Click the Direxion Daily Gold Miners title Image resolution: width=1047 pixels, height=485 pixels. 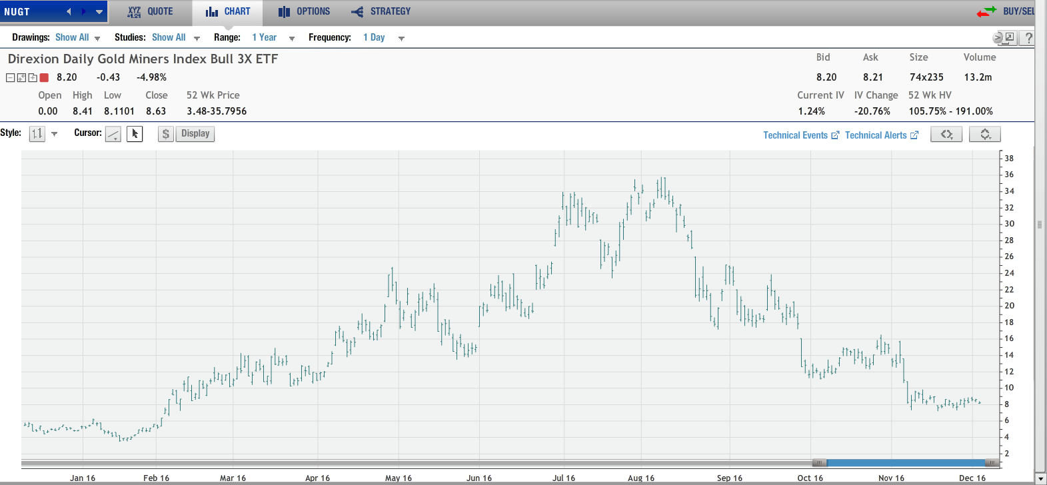point(143,59)
